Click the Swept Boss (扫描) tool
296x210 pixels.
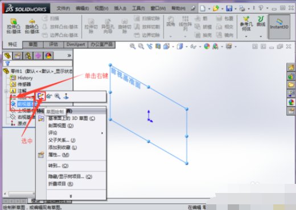point(51,18)
